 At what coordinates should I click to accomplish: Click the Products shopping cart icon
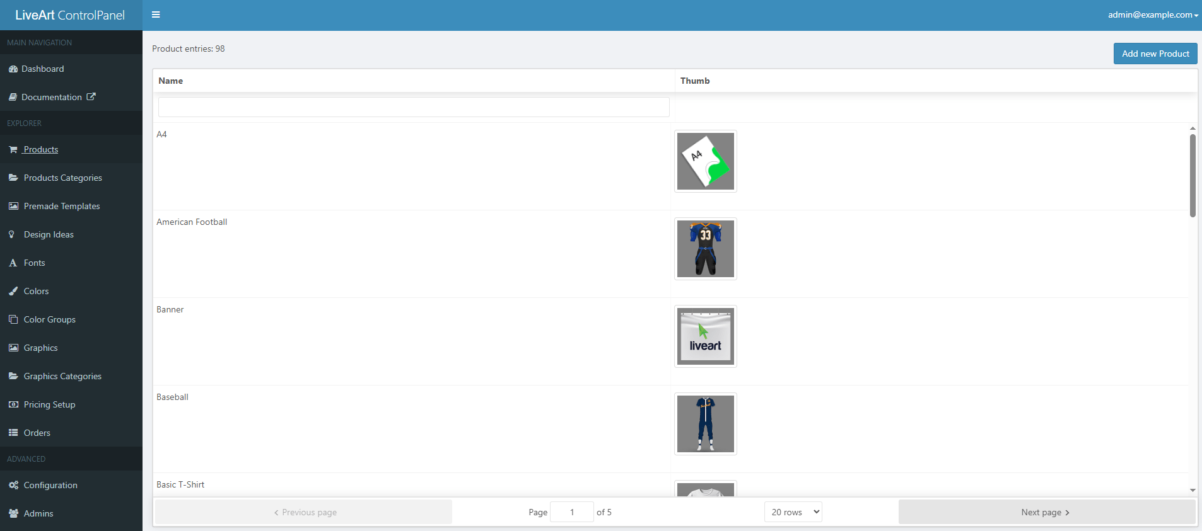13,150
